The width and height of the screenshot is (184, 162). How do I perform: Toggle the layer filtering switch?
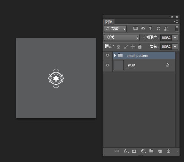(177, 28)
